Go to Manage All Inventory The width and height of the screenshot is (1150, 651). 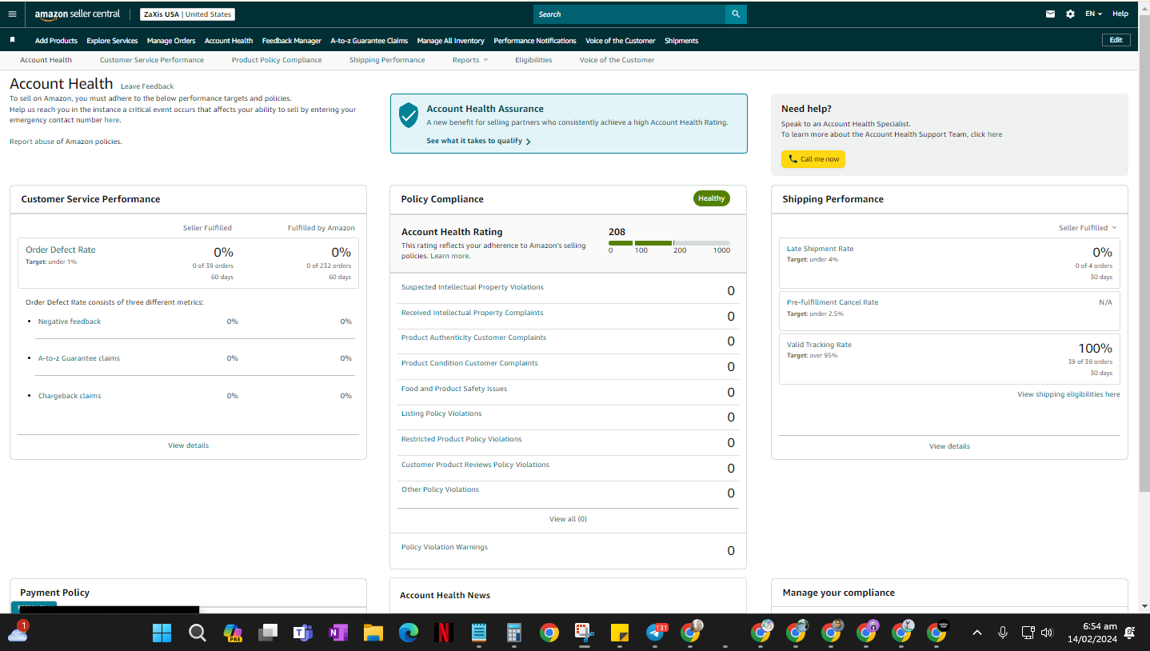point(451,41)
